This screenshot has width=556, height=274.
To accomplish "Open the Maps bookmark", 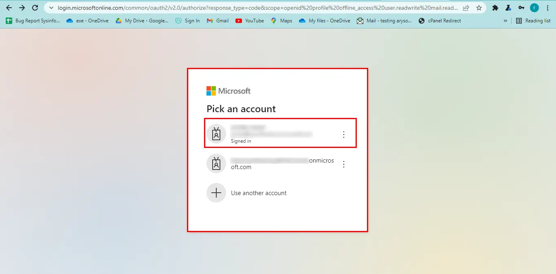I will click(281, 21).
